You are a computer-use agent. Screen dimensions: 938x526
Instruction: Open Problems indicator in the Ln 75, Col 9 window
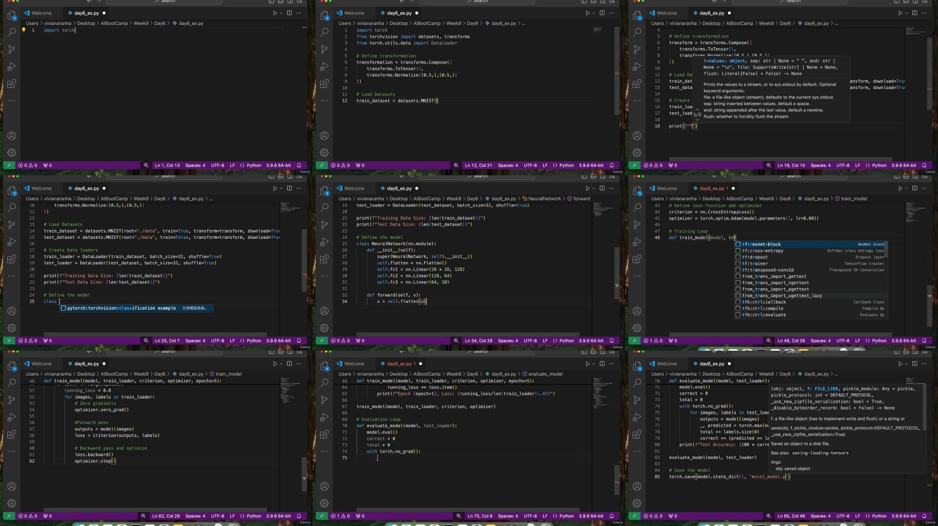340,516
